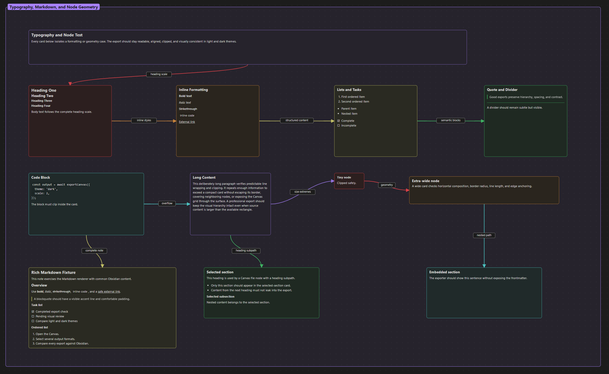609x374 pixels.
Task: Click the inline code snippet in Inline Formatting
Action: point(187,116)
